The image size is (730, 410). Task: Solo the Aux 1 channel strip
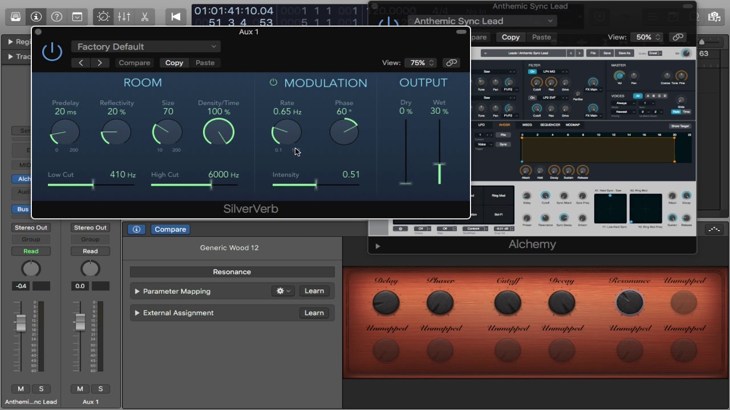click(x=100, y=389)
